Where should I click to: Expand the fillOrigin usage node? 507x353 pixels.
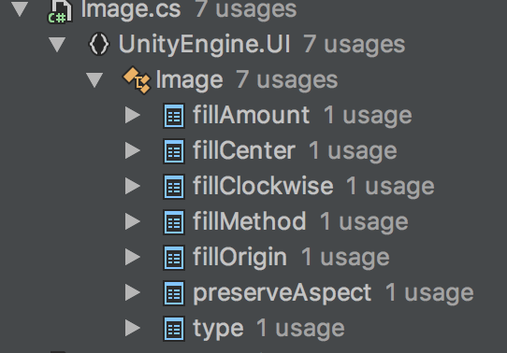coord(133,257)
